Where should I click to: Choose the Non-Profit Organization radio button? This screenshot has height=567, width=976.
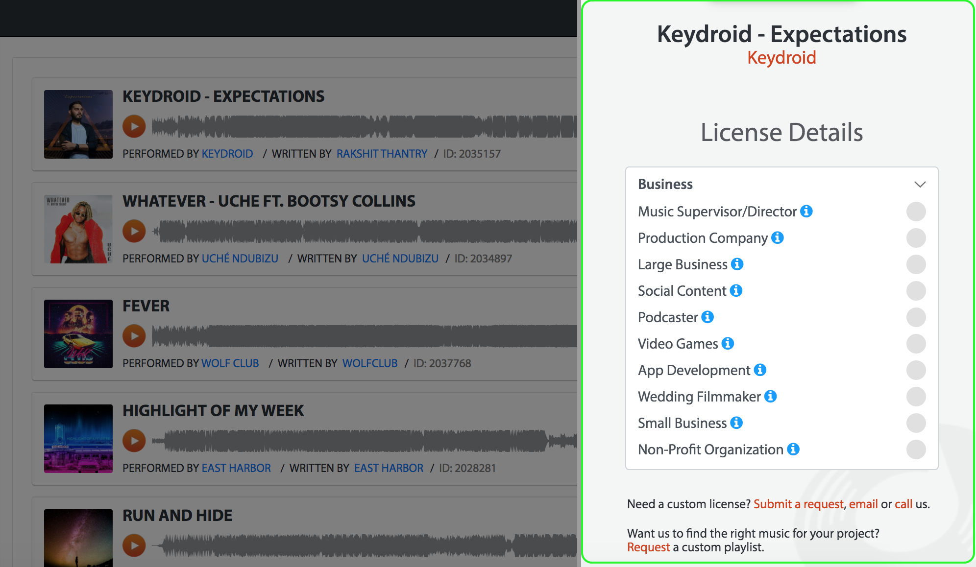(916, 449)
